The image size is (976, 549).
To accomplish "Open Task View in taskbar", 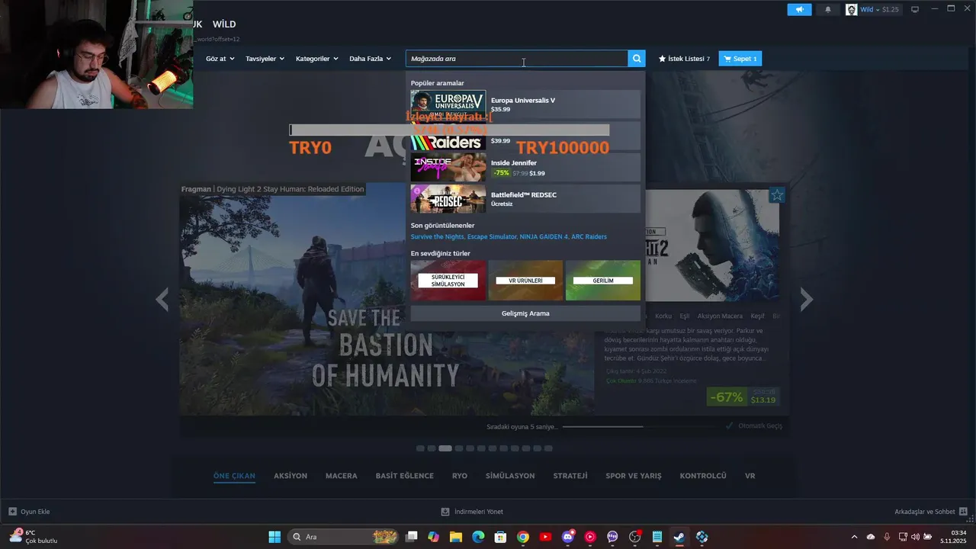I will [412, 537].
